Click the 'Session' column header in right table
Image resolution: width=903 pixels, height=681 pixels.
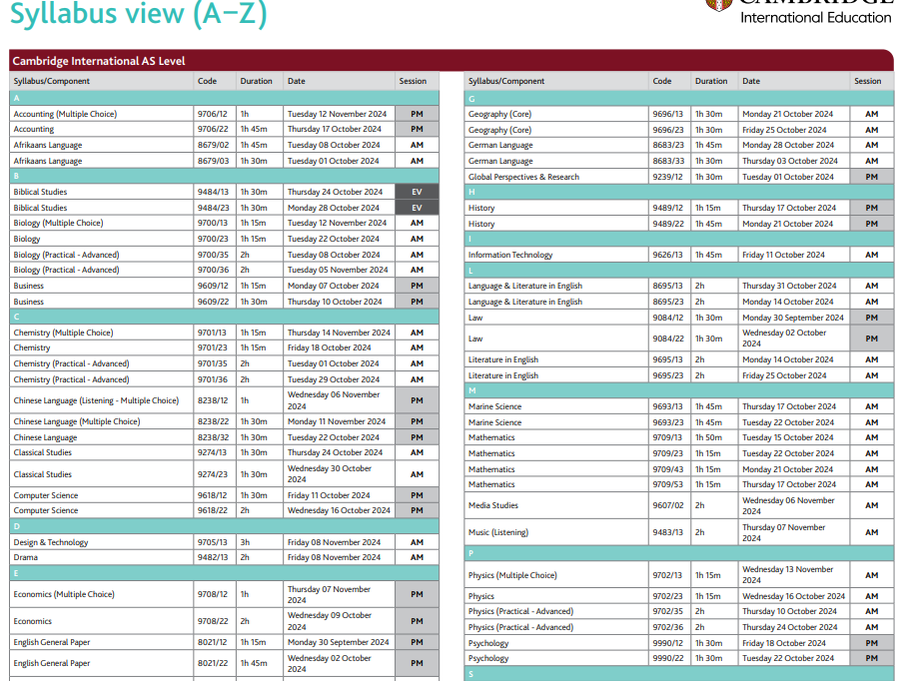(x=867, y=81)
